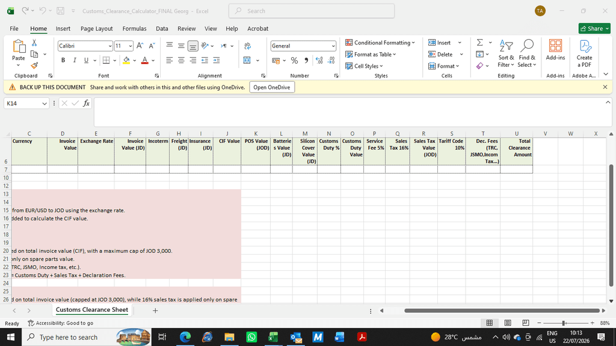Toggle Underline formatting
The width and height of the screenshot is (616, 346).
86,61
